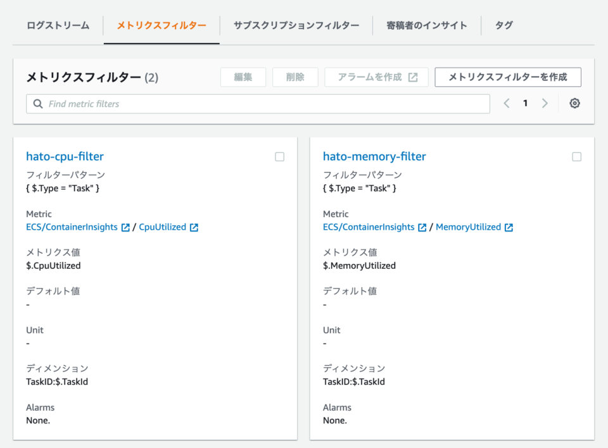This screenshot has width=608, height=448.
Task: Open the タグ tab
Action: tap(504, 25)
